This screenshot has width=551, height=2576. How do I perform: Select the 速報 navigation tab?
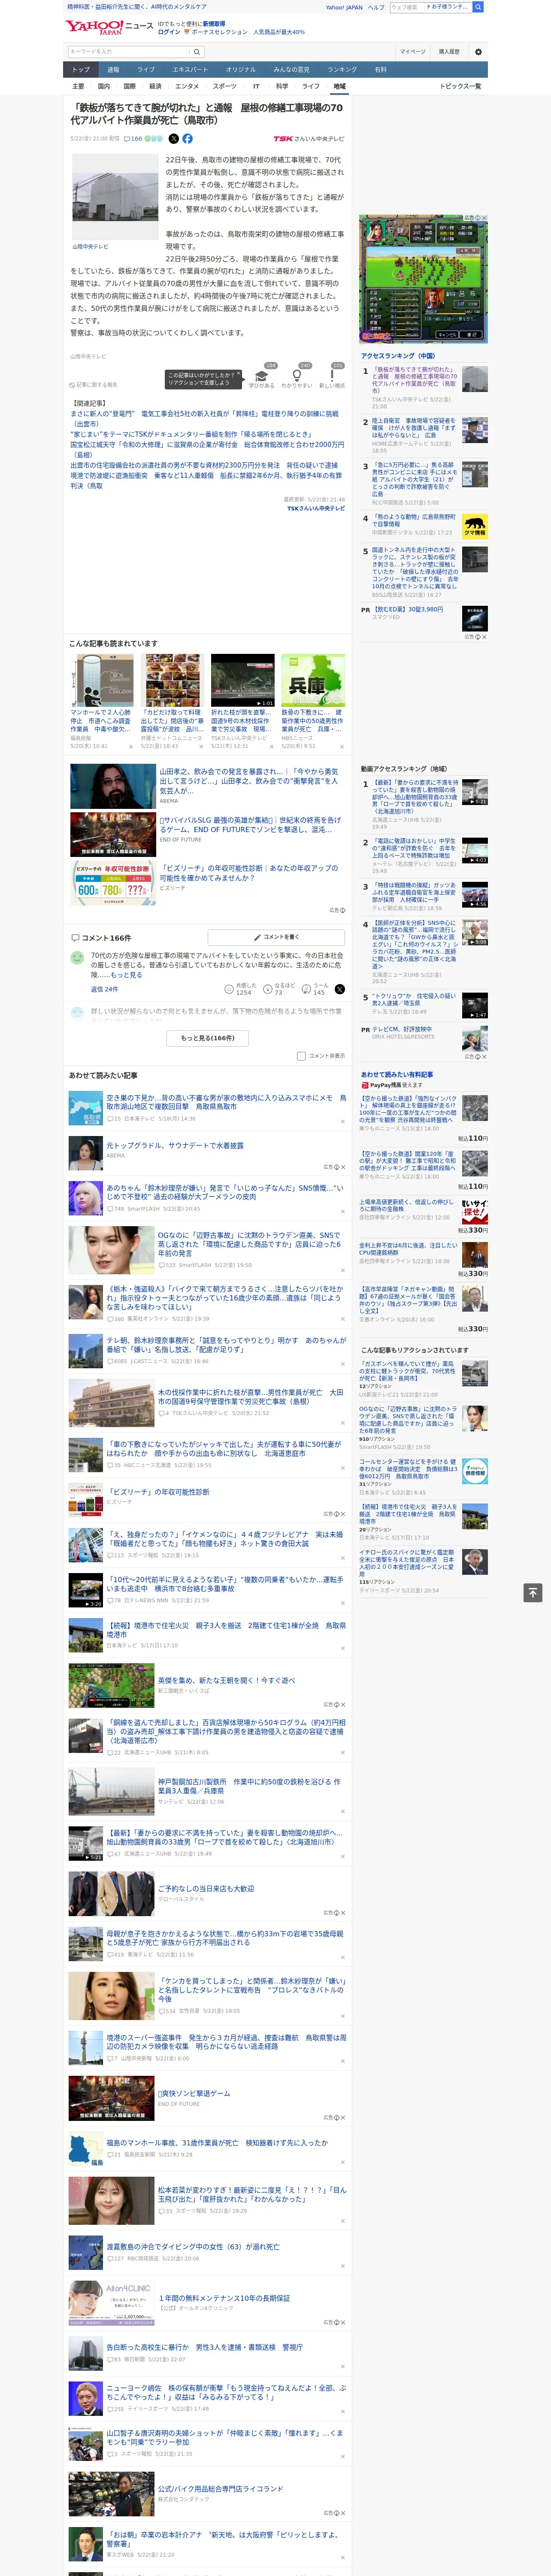[113, 70]
